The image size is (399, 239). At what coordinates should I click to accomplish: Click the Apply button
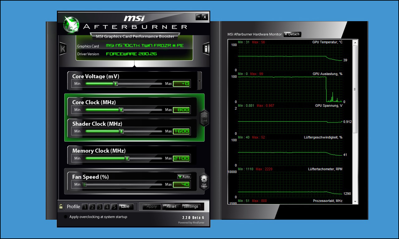[152, 207]
